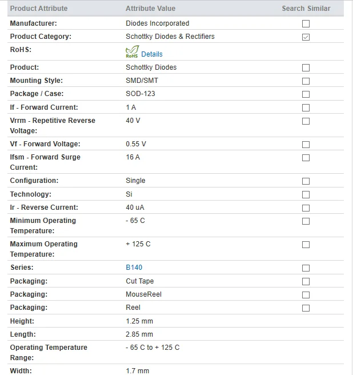Check the If - Forward Current checkbox
This screenshot has height=375, width=353.
(x=306, y=107)
